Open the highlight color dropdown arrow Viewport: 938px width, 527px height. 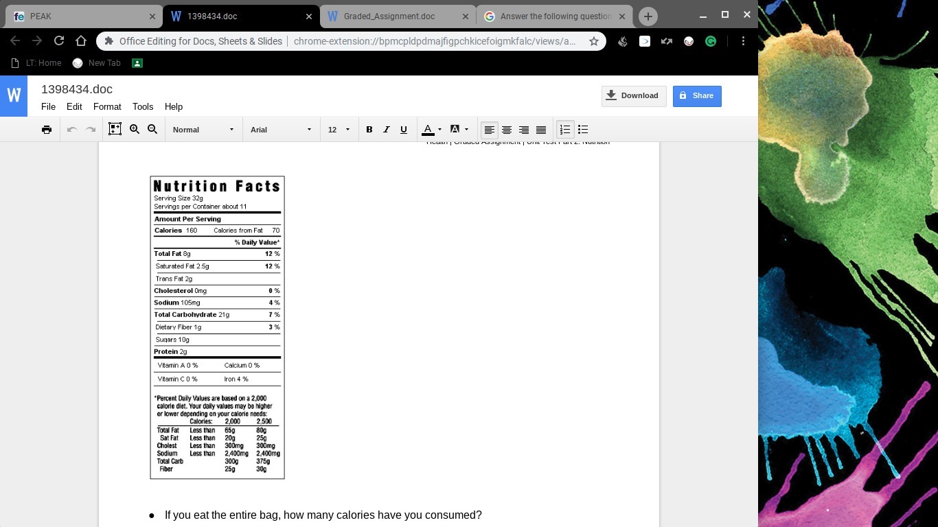pyautogui.click(x=467, y=130)
